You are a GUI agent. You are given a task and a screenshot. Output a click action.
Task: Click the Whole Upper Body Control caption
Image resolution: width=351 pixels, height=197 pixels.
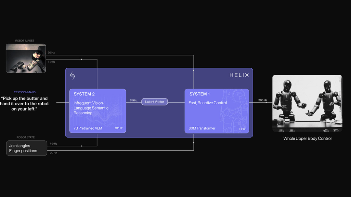click(x=307, y=138)
